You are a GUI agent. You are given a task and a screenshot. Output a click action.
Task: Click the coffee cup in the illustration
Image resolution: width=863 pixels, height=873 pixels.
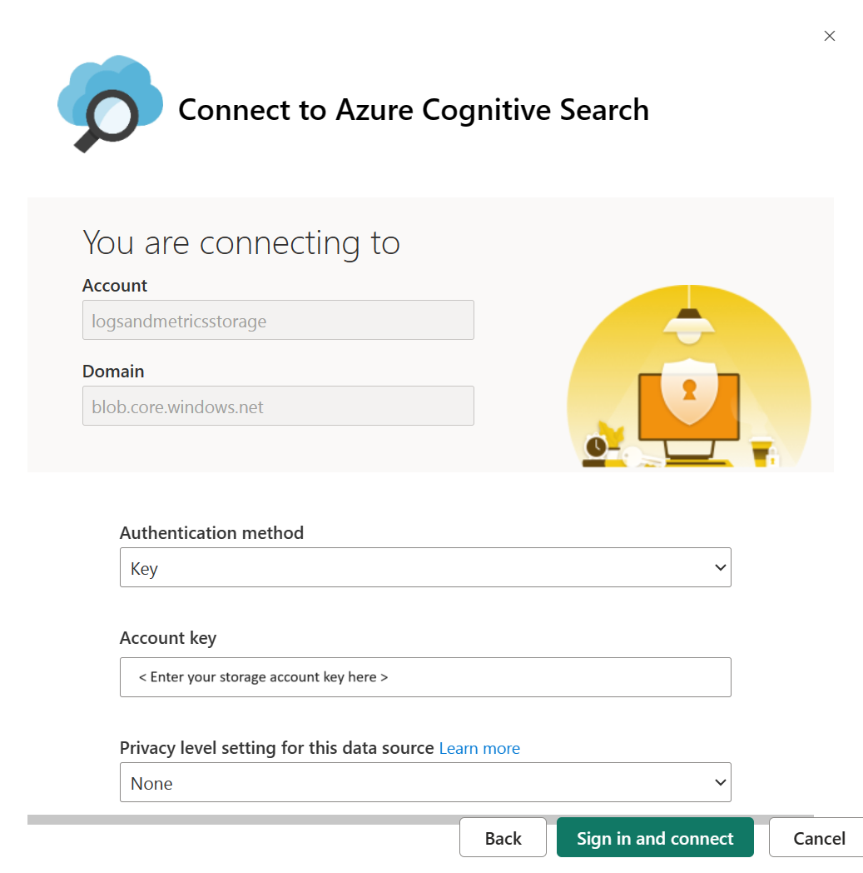tap(761, 451)
